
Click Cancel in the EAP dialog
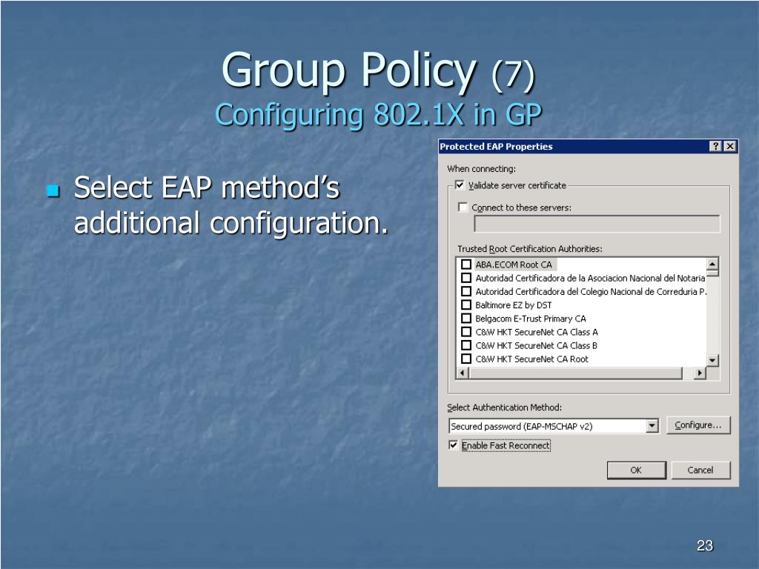pos(700,470)
